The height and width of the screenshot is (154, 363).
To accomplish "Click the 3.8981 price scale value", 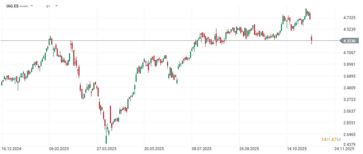I will pos(349,64).
